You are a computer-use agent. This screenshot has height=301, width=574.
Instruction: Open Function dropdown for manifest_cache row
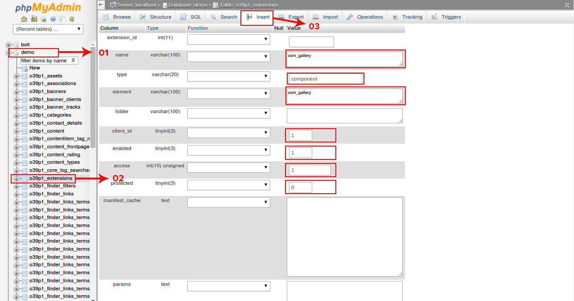click(229, 202)
